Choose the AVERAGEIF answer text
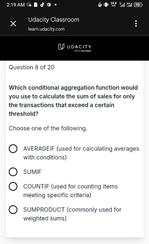The height and width of the screenshot is (244, 149). pyautogui.click(x=81, y=153)
